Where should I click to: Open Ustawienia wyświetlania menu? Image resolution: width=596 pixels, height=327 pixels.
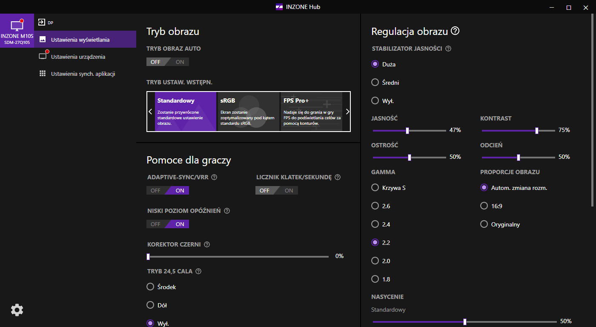(85, 39)
